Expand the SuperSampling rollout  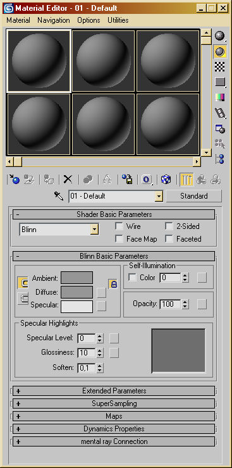pos(114,403)
